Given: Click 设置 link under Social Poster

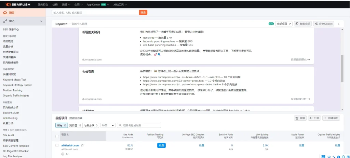Looking at the screenshot, I should click(x=301, y=145).
